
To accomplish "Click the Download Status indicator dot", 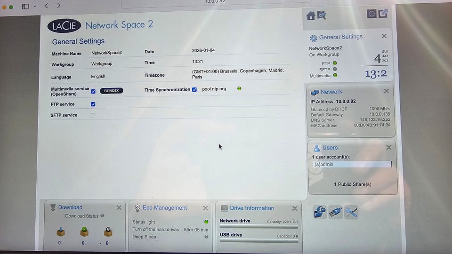I will click(102, 215).
